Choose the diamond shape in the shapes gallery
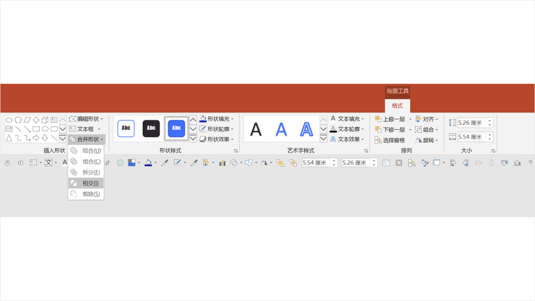The height and width of the screenshot is (301, 535). [36, 120]
